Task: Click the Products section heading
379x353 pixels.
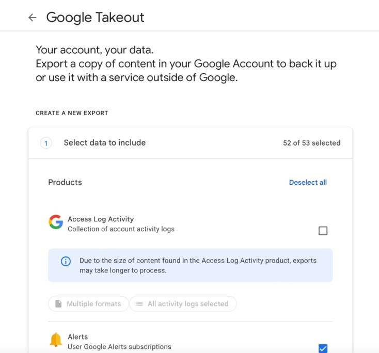Action: (65, 182)
